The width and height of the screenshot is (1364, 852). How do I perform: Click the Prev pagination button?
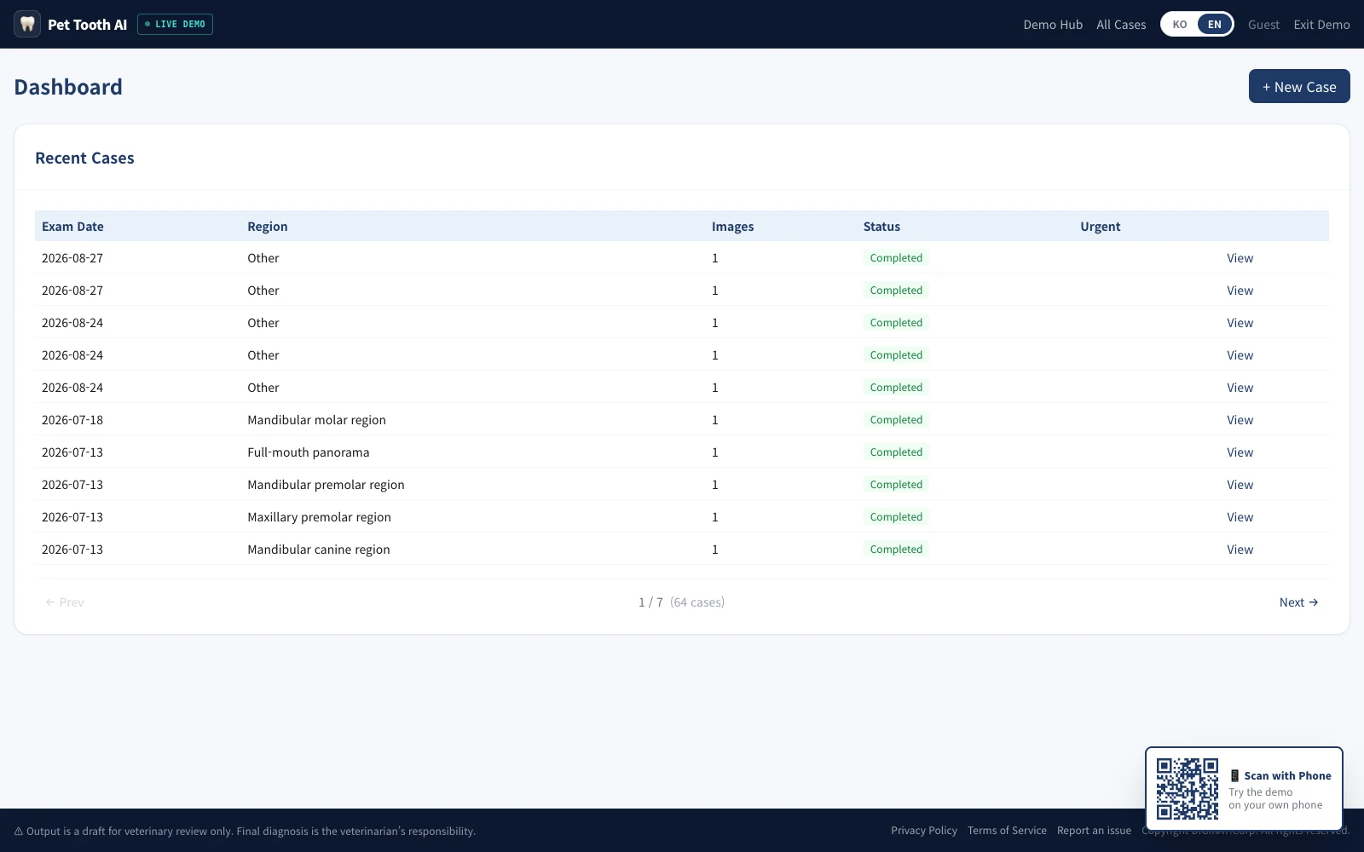(65, 602)
